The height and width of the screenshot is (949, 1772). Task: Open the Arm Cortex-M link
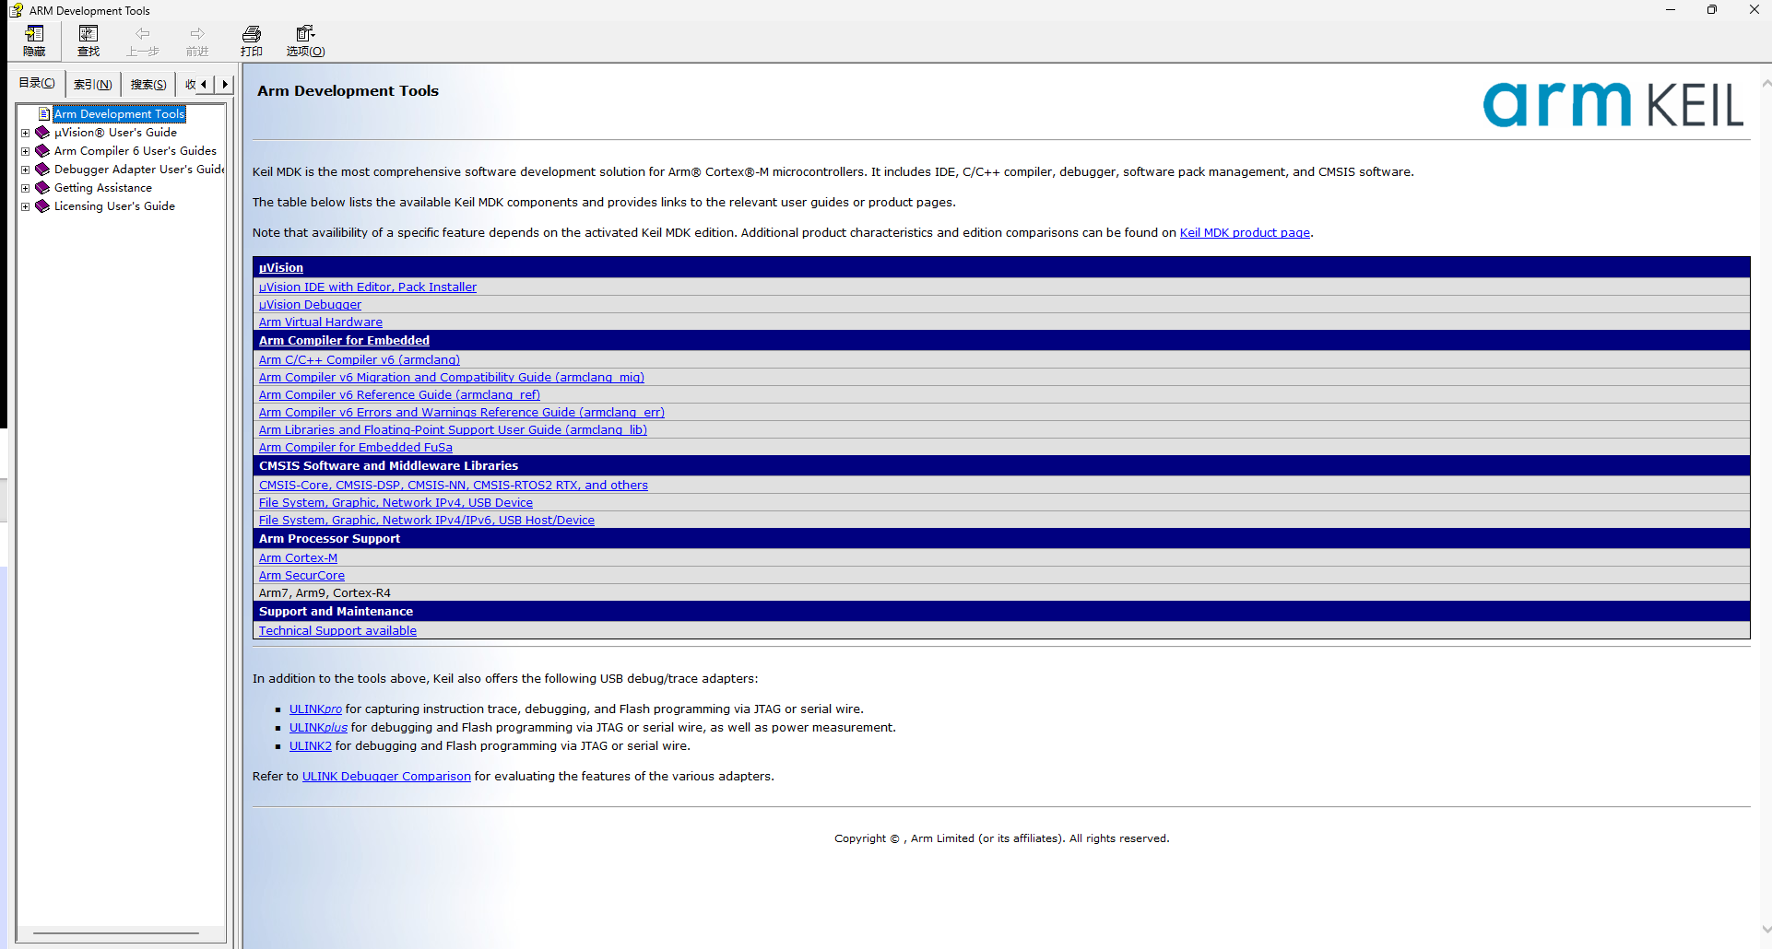coord(298,558)
